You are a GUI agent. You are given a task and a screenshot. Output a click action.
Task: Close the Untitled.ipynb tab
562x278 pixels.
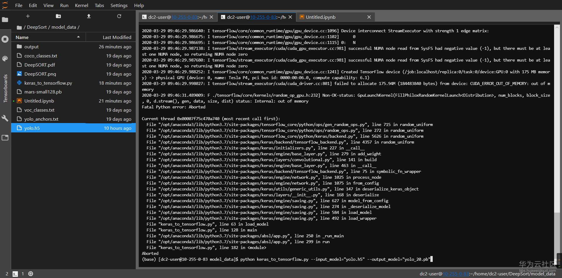369,17
